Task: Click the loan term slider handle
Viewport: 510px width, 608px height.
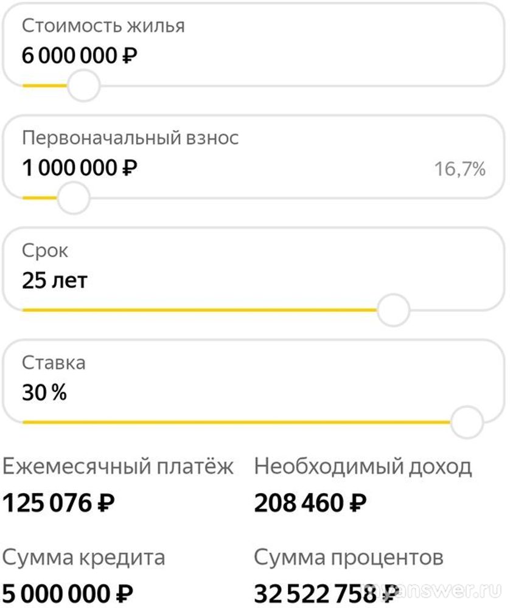Action: (393, 310)
